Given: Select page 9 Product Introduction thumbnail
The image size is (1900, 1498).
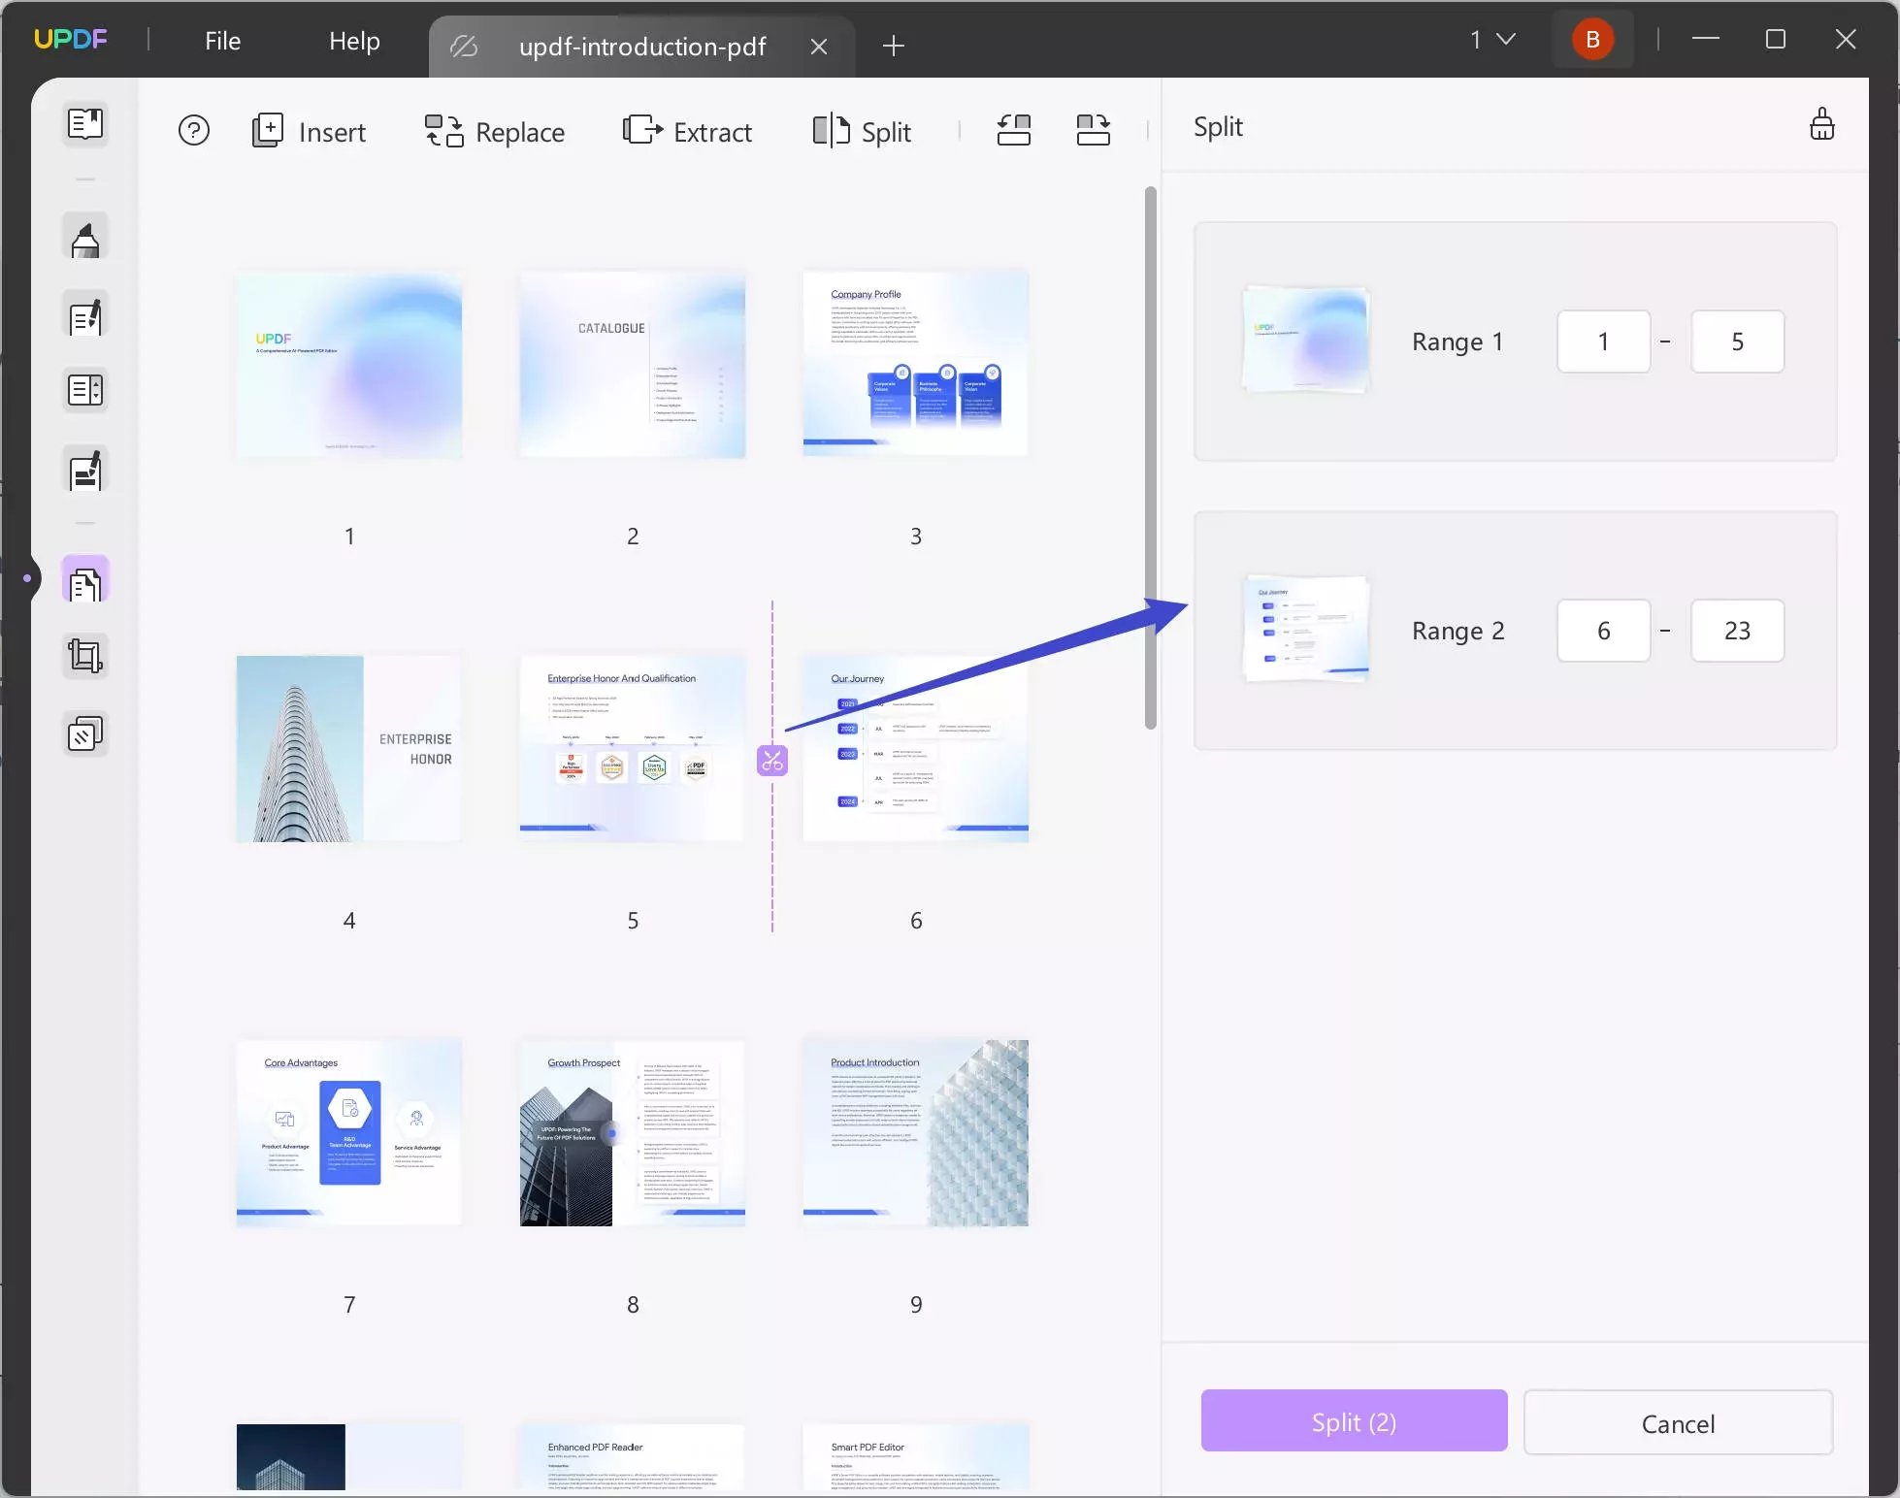Looking at the screenshot, I should [916, 1133].
